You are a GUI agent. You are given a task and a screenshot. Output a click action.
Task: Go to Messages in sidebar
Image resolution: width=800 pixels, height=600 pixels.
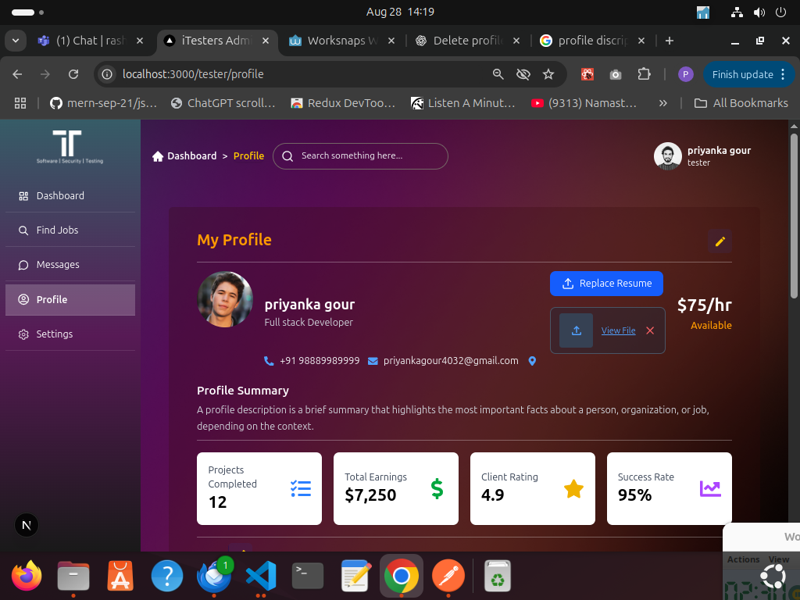point(58,265)
